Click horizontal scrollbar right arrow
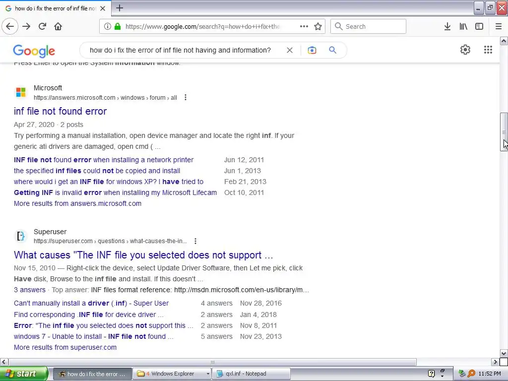This screenshot has height=381, width=508. pyautogui.click(x=495, y=362)
